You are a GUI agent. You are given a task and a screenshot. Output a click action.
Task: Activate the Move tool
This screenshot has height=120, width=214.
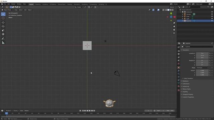tap(3, 23)
